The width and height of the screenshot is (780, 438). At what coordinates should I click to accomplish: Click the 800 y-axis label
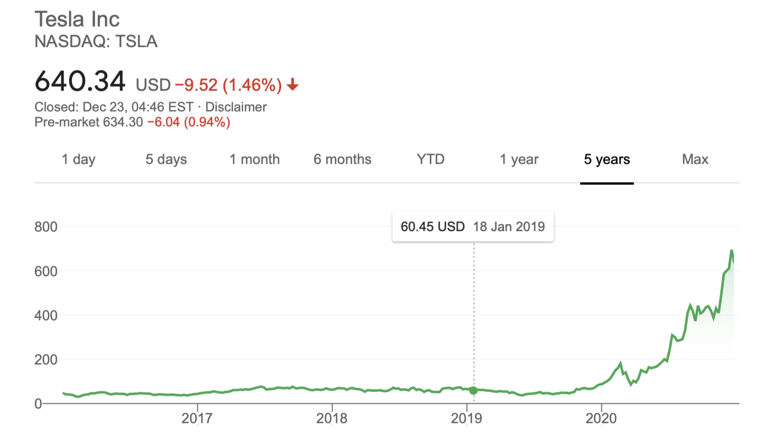(x=46, y=227)
